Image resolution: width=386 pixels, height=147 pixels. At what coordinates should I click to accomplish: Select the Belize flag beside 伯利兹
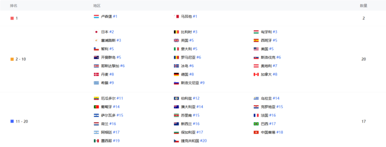click(x=176, y=98)
